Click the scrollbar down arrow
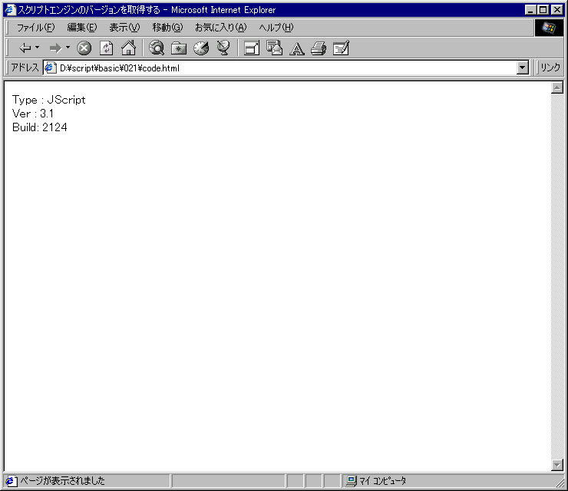The width and height of the screenshot is (568, 491). coord(556,465)
